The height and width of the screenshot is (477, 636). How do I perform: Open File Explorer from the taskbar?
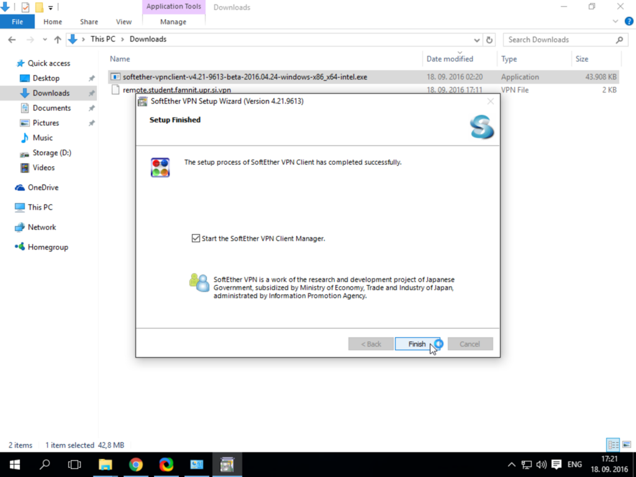coord(106,465)
